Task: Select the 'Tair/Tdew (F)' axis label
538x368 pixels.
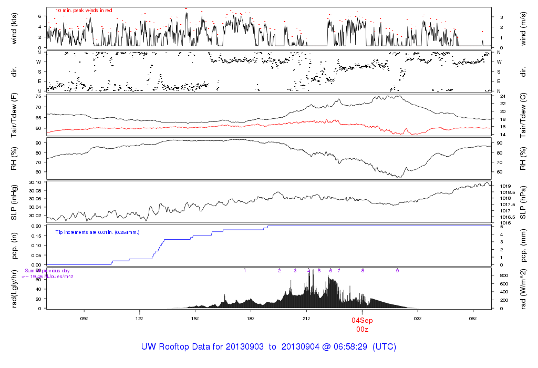Action: (x=14, y=115)
